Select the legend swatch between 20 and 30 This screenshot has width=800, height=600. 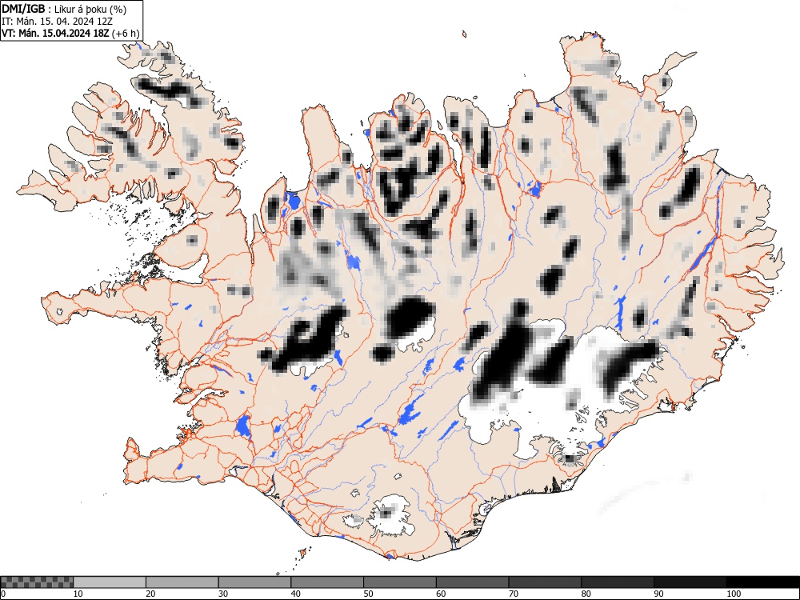coord(182,582)
